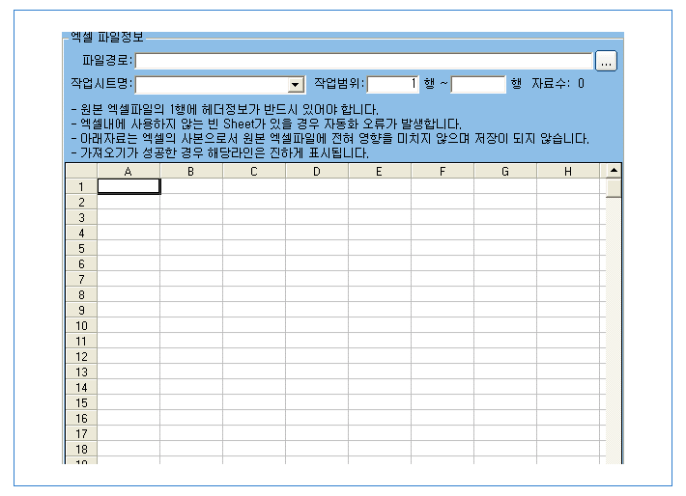Select column header C
686x496 pixels.
254,172
